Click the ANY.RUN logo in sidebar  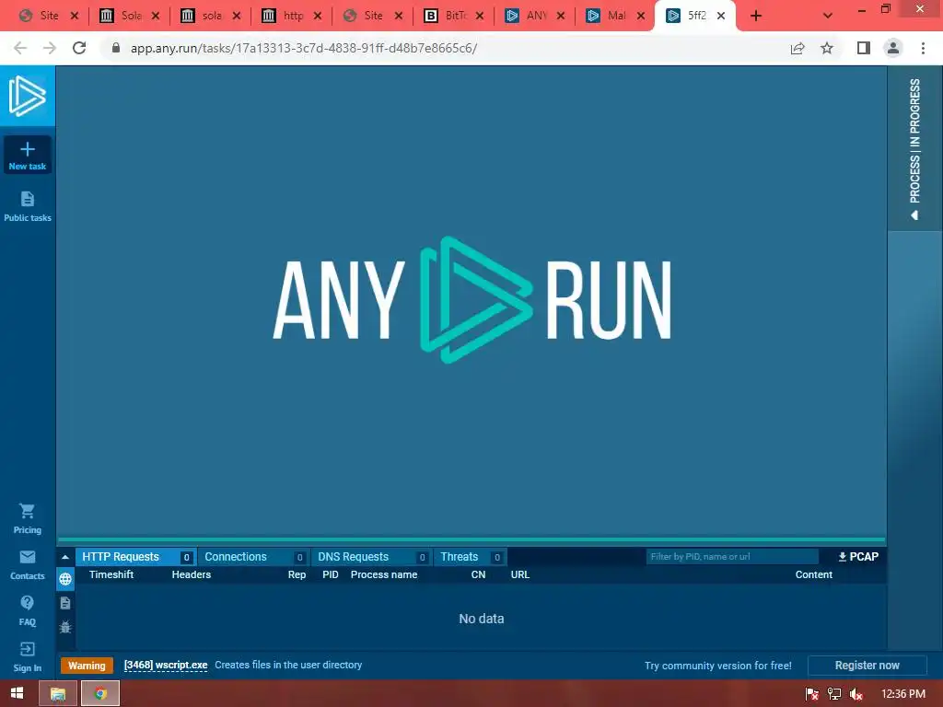click(27, 96)
